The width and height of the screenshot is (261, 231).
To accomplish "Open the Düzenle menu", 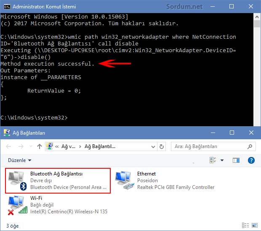I will [20, 160].
